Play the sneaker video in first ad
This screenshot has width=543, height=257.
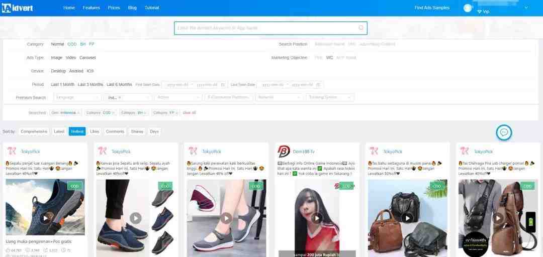[45, 218]
